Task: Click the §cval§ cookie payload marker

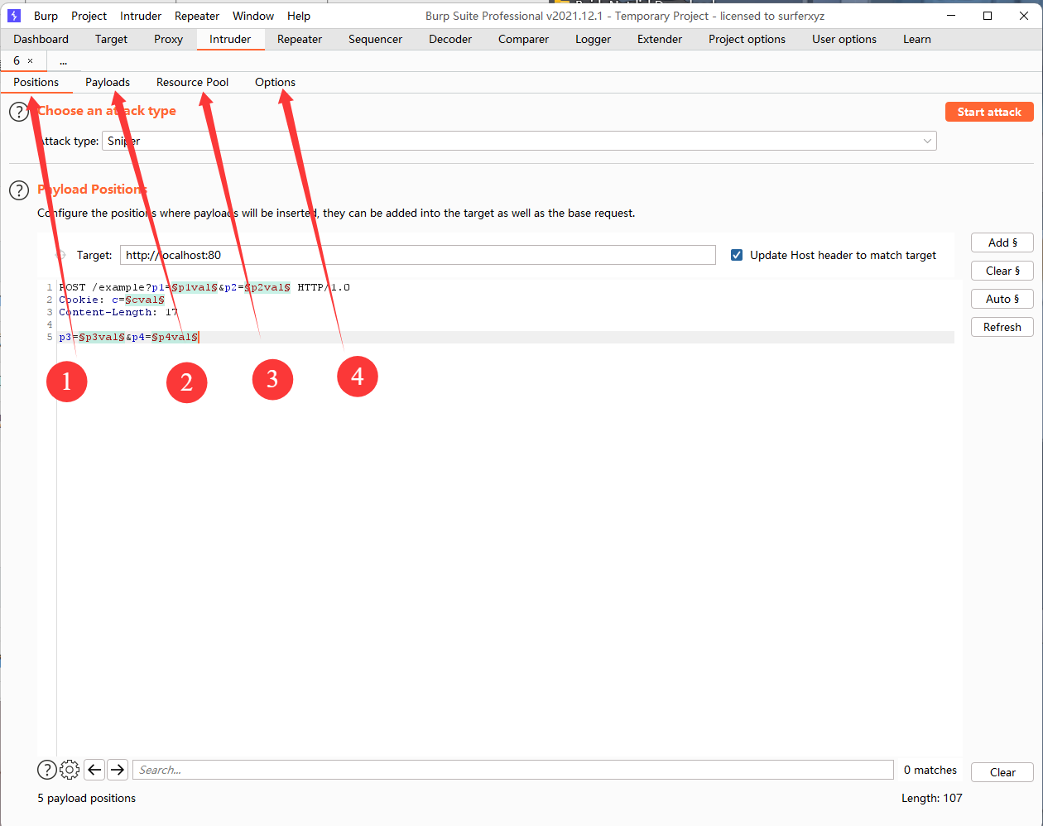Action: click(145, 300)
